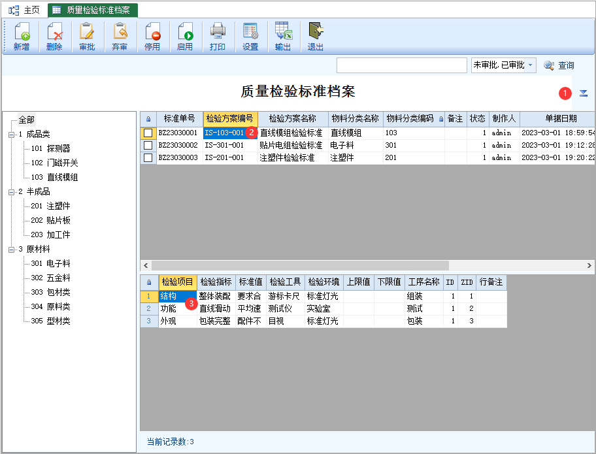The height and width of the screenshot is (454, 596).
Task: Tick the checkbox for row BZ23030002
Action: 148,146
